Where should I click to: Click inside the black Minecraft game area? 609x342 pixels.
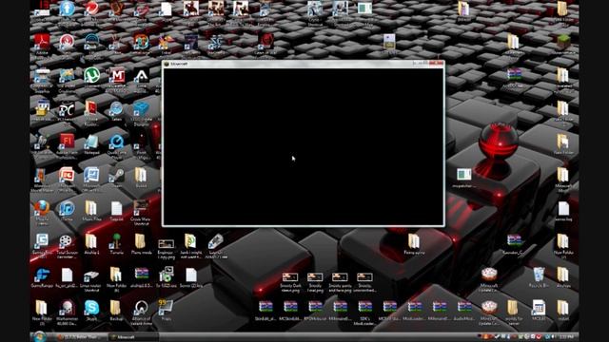[304, 146]
